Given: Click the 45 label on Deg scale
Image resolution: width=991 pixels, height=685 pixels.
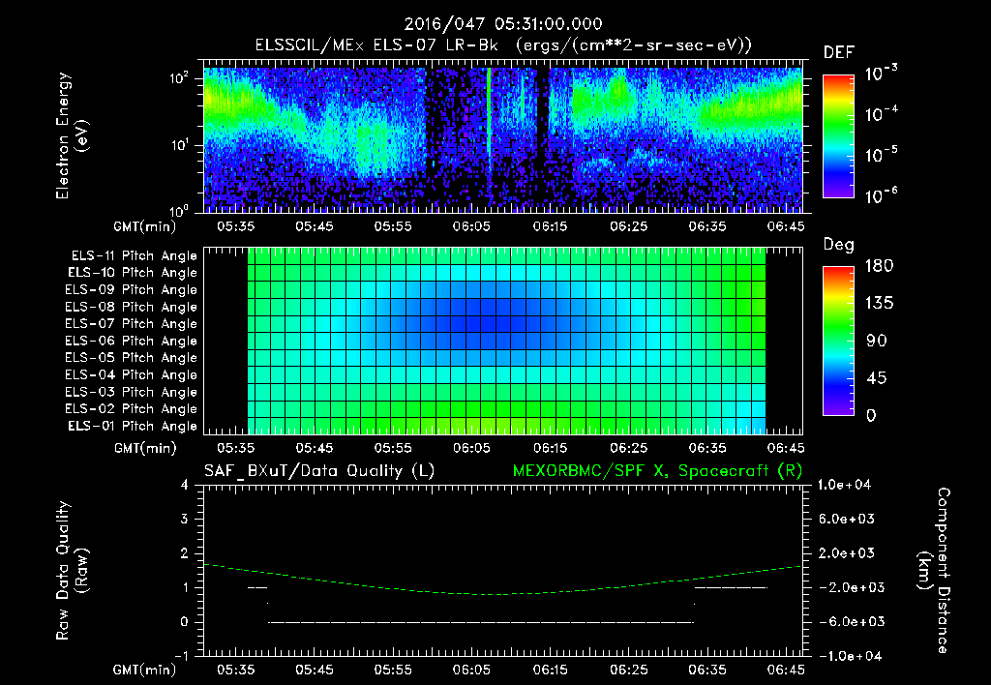Looking at the screenshot, I should (x=876, y=378).
